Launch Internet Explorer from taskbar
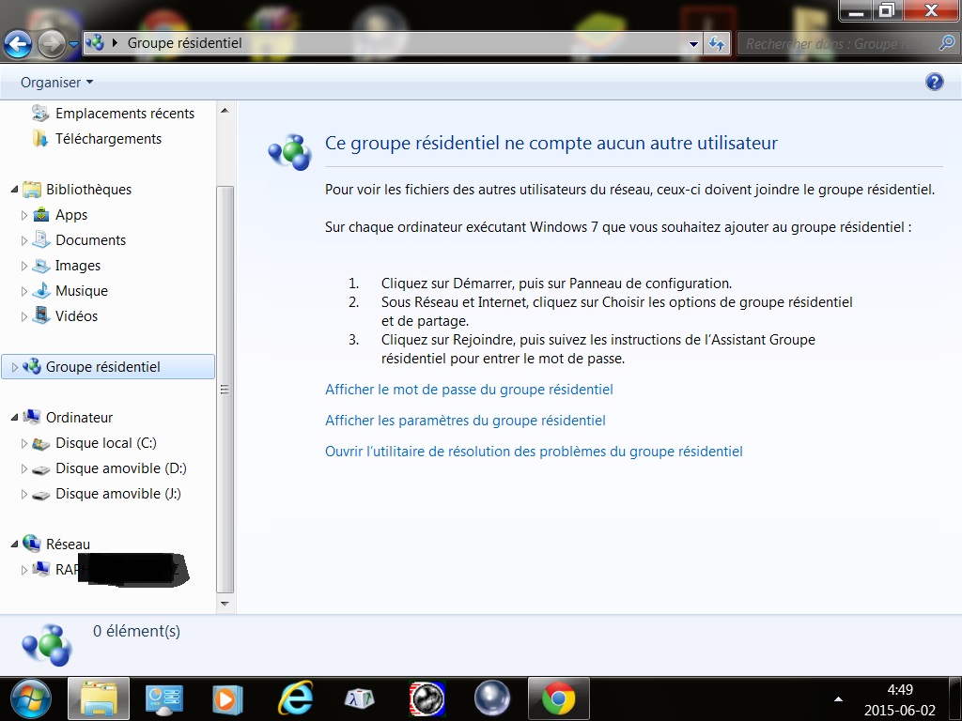Viewport: 962px width, 721px height. [x=295, y=698]
